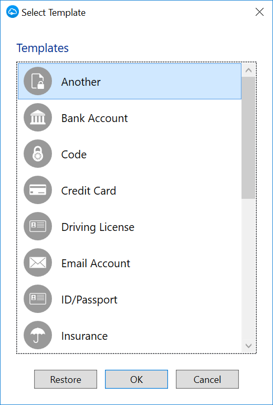Pick the Driving License list item

coord(130,226)
